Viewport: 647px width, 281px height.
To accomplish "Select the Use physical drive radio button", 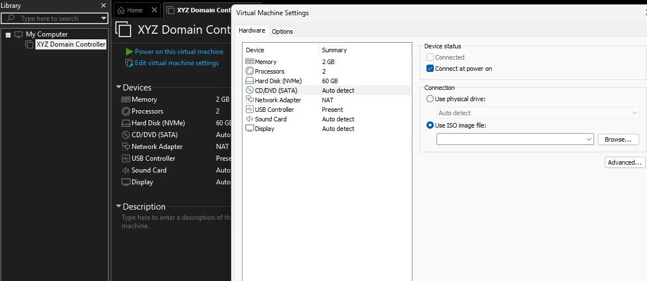I will coord(430,99).
